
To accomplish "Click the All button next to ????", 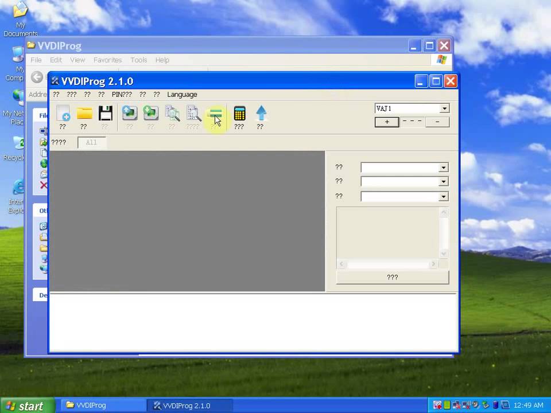I will point(91,142).
